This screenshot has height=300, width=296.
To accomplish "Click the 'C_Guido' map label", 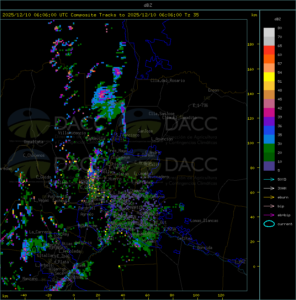I will coord(43,177).
